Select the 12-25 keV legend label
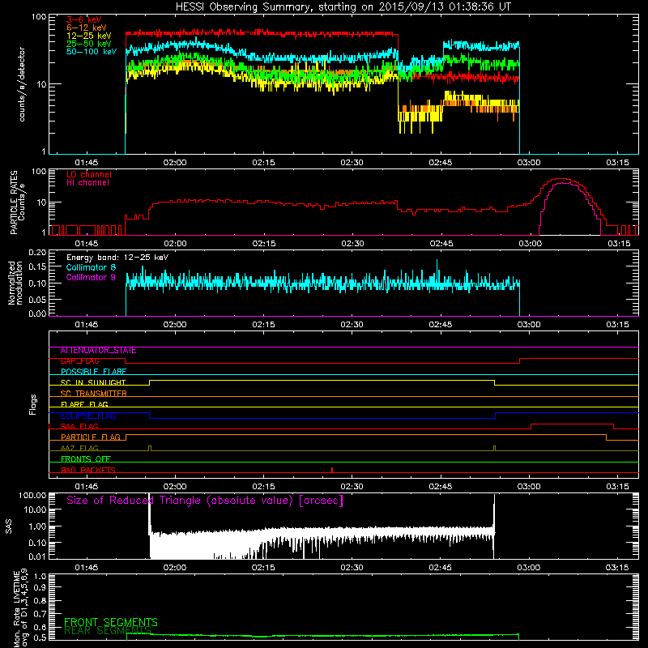This screenshot has height=648, width=648. point(89,36)
